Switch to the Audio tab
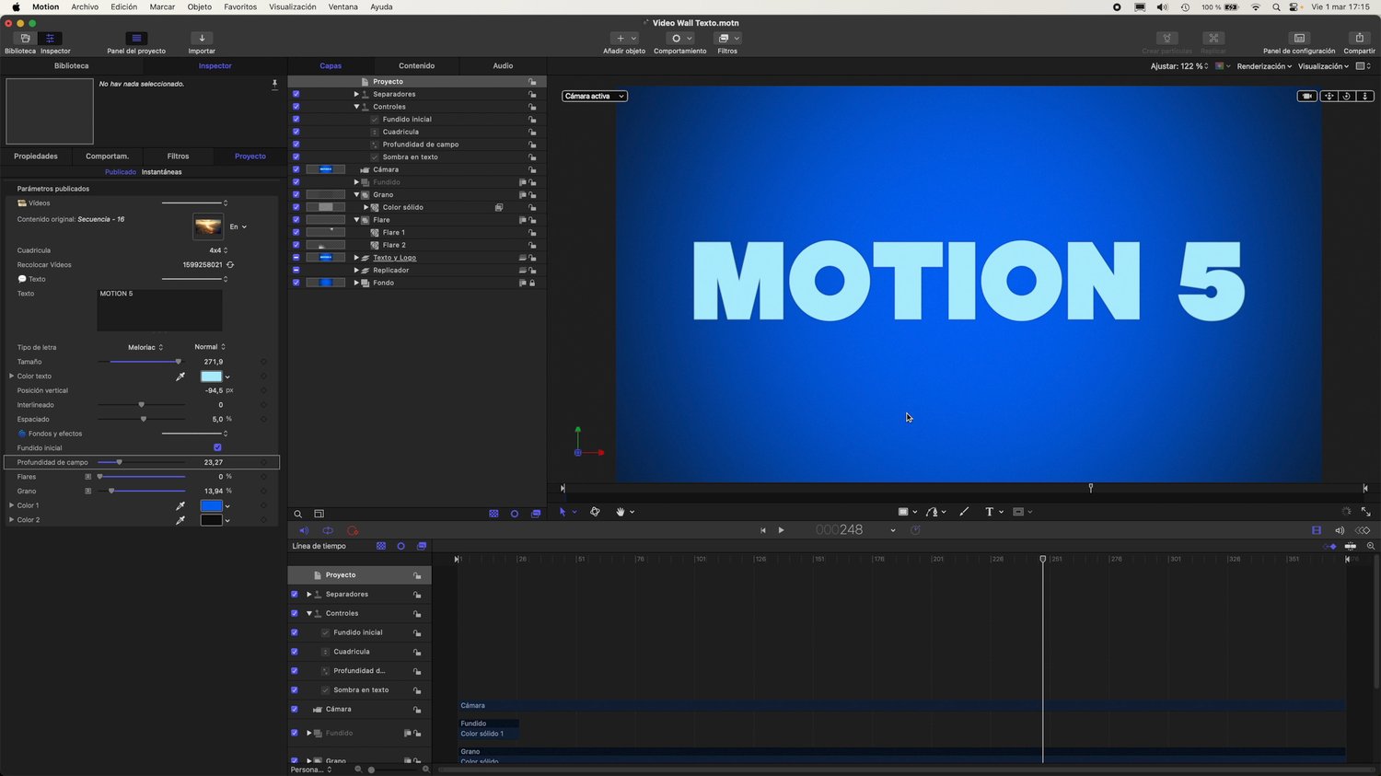This screenshot has height=776, width=1381. 503,66
